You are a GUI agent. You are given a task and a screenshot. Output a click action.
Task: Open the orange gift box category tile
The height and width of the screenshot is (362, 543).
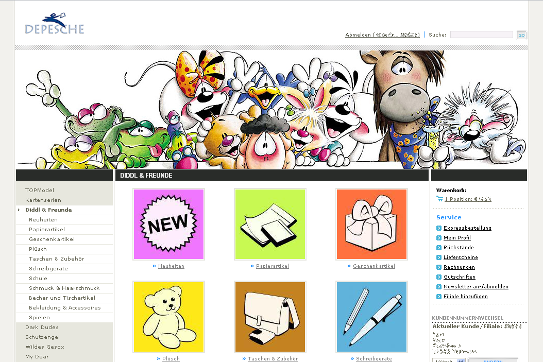(371, 225)
